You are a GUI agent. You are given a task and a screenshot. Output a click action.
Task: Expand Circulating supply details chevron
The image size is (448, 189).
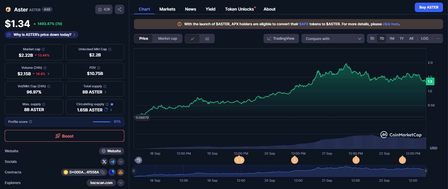111,110
